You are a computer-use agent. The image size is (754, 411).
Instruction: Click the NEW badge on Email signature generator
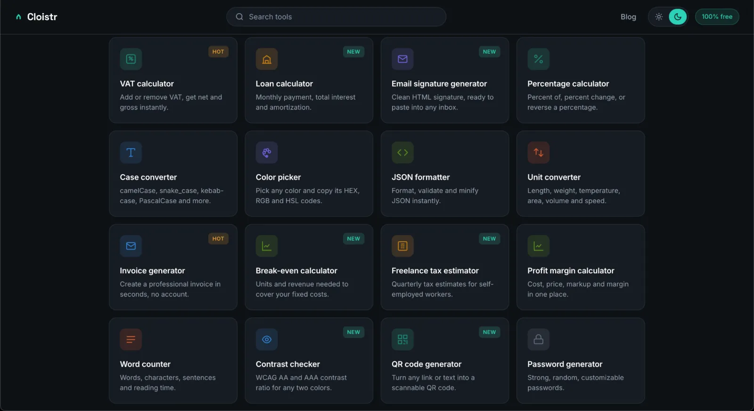point(489,52)
